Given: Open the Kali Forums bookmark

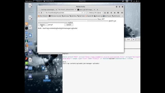Looking at the screenshot, I should (x=107, y=16).
